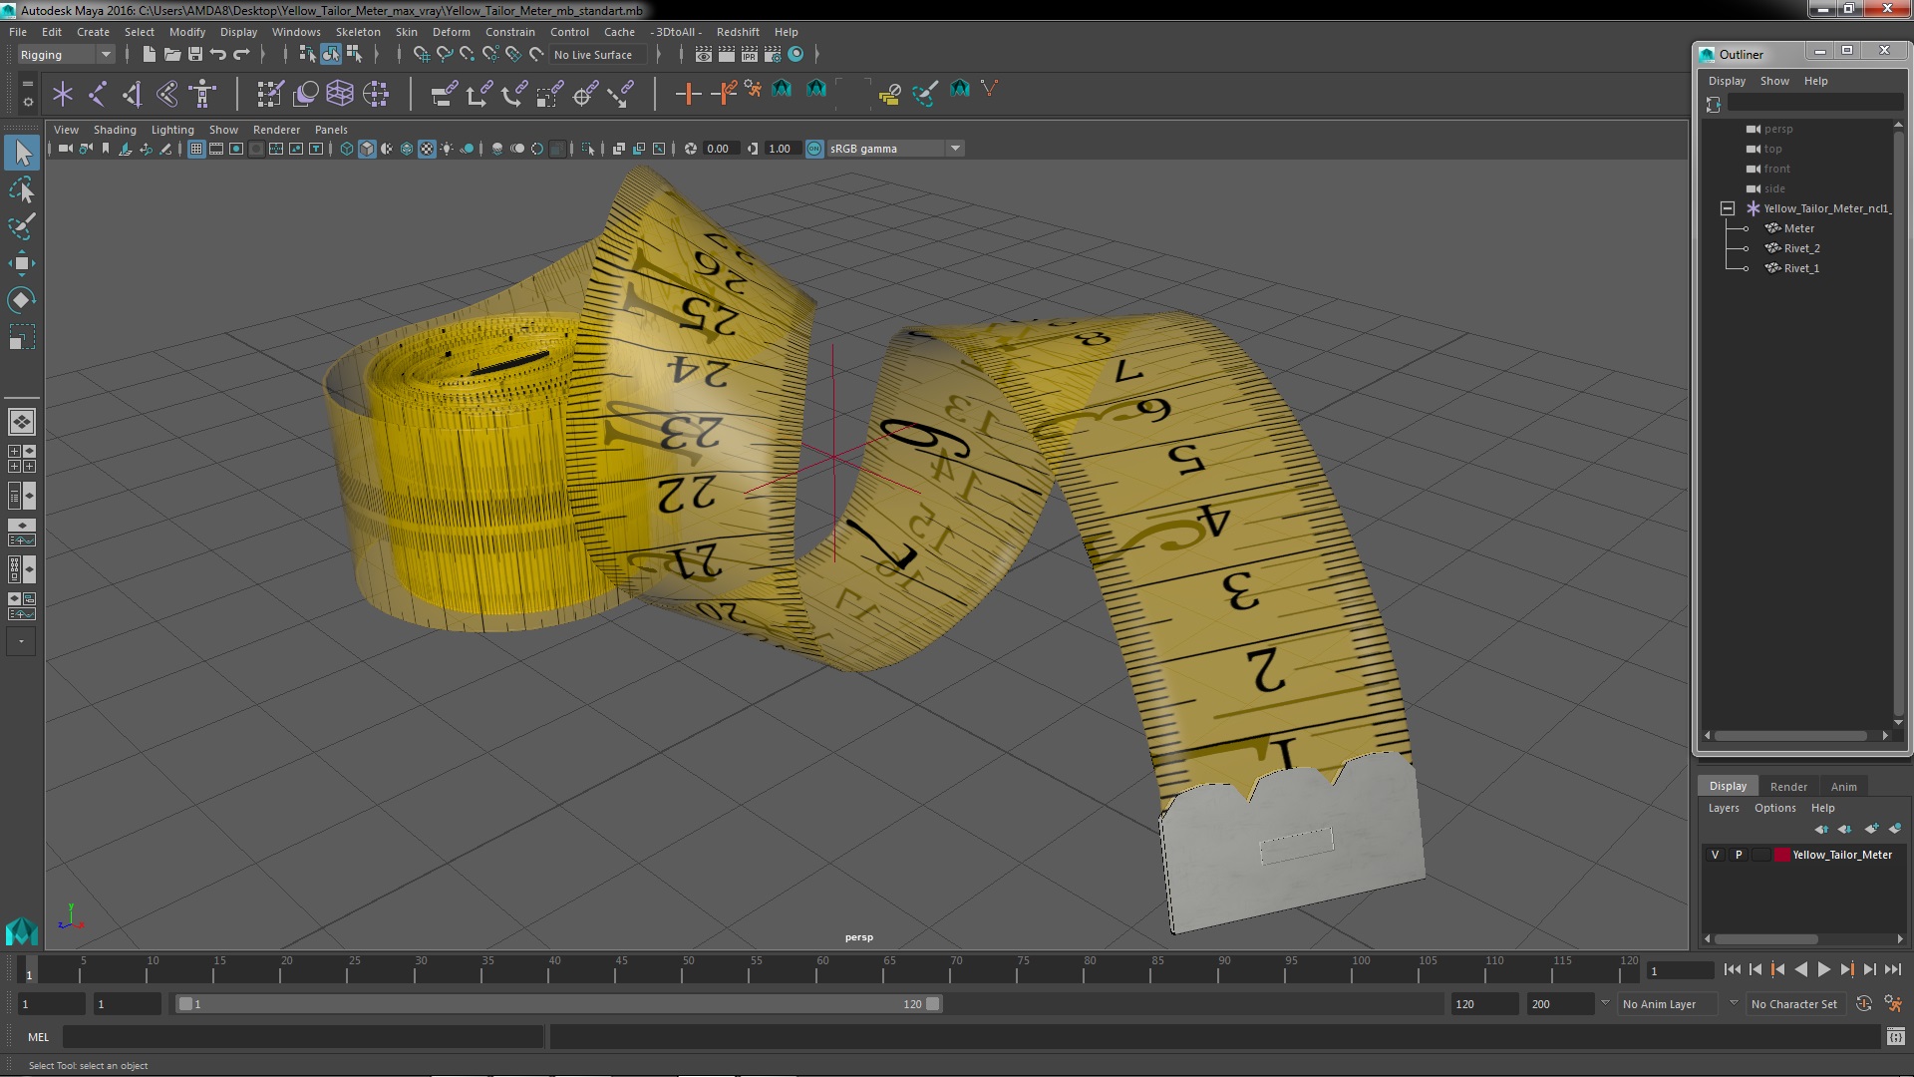
Task: Click the layer's red color swatch
Action: pos(1781,855)
